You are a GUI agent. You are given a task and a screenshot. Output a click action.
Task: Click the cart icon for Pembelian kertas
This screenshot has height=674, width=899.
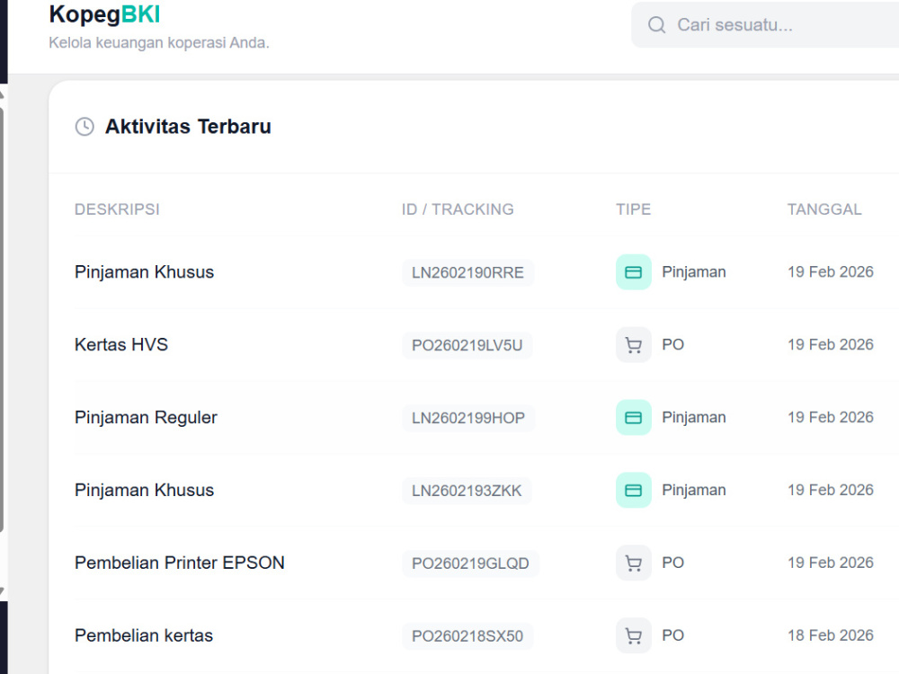click(633, 636)
